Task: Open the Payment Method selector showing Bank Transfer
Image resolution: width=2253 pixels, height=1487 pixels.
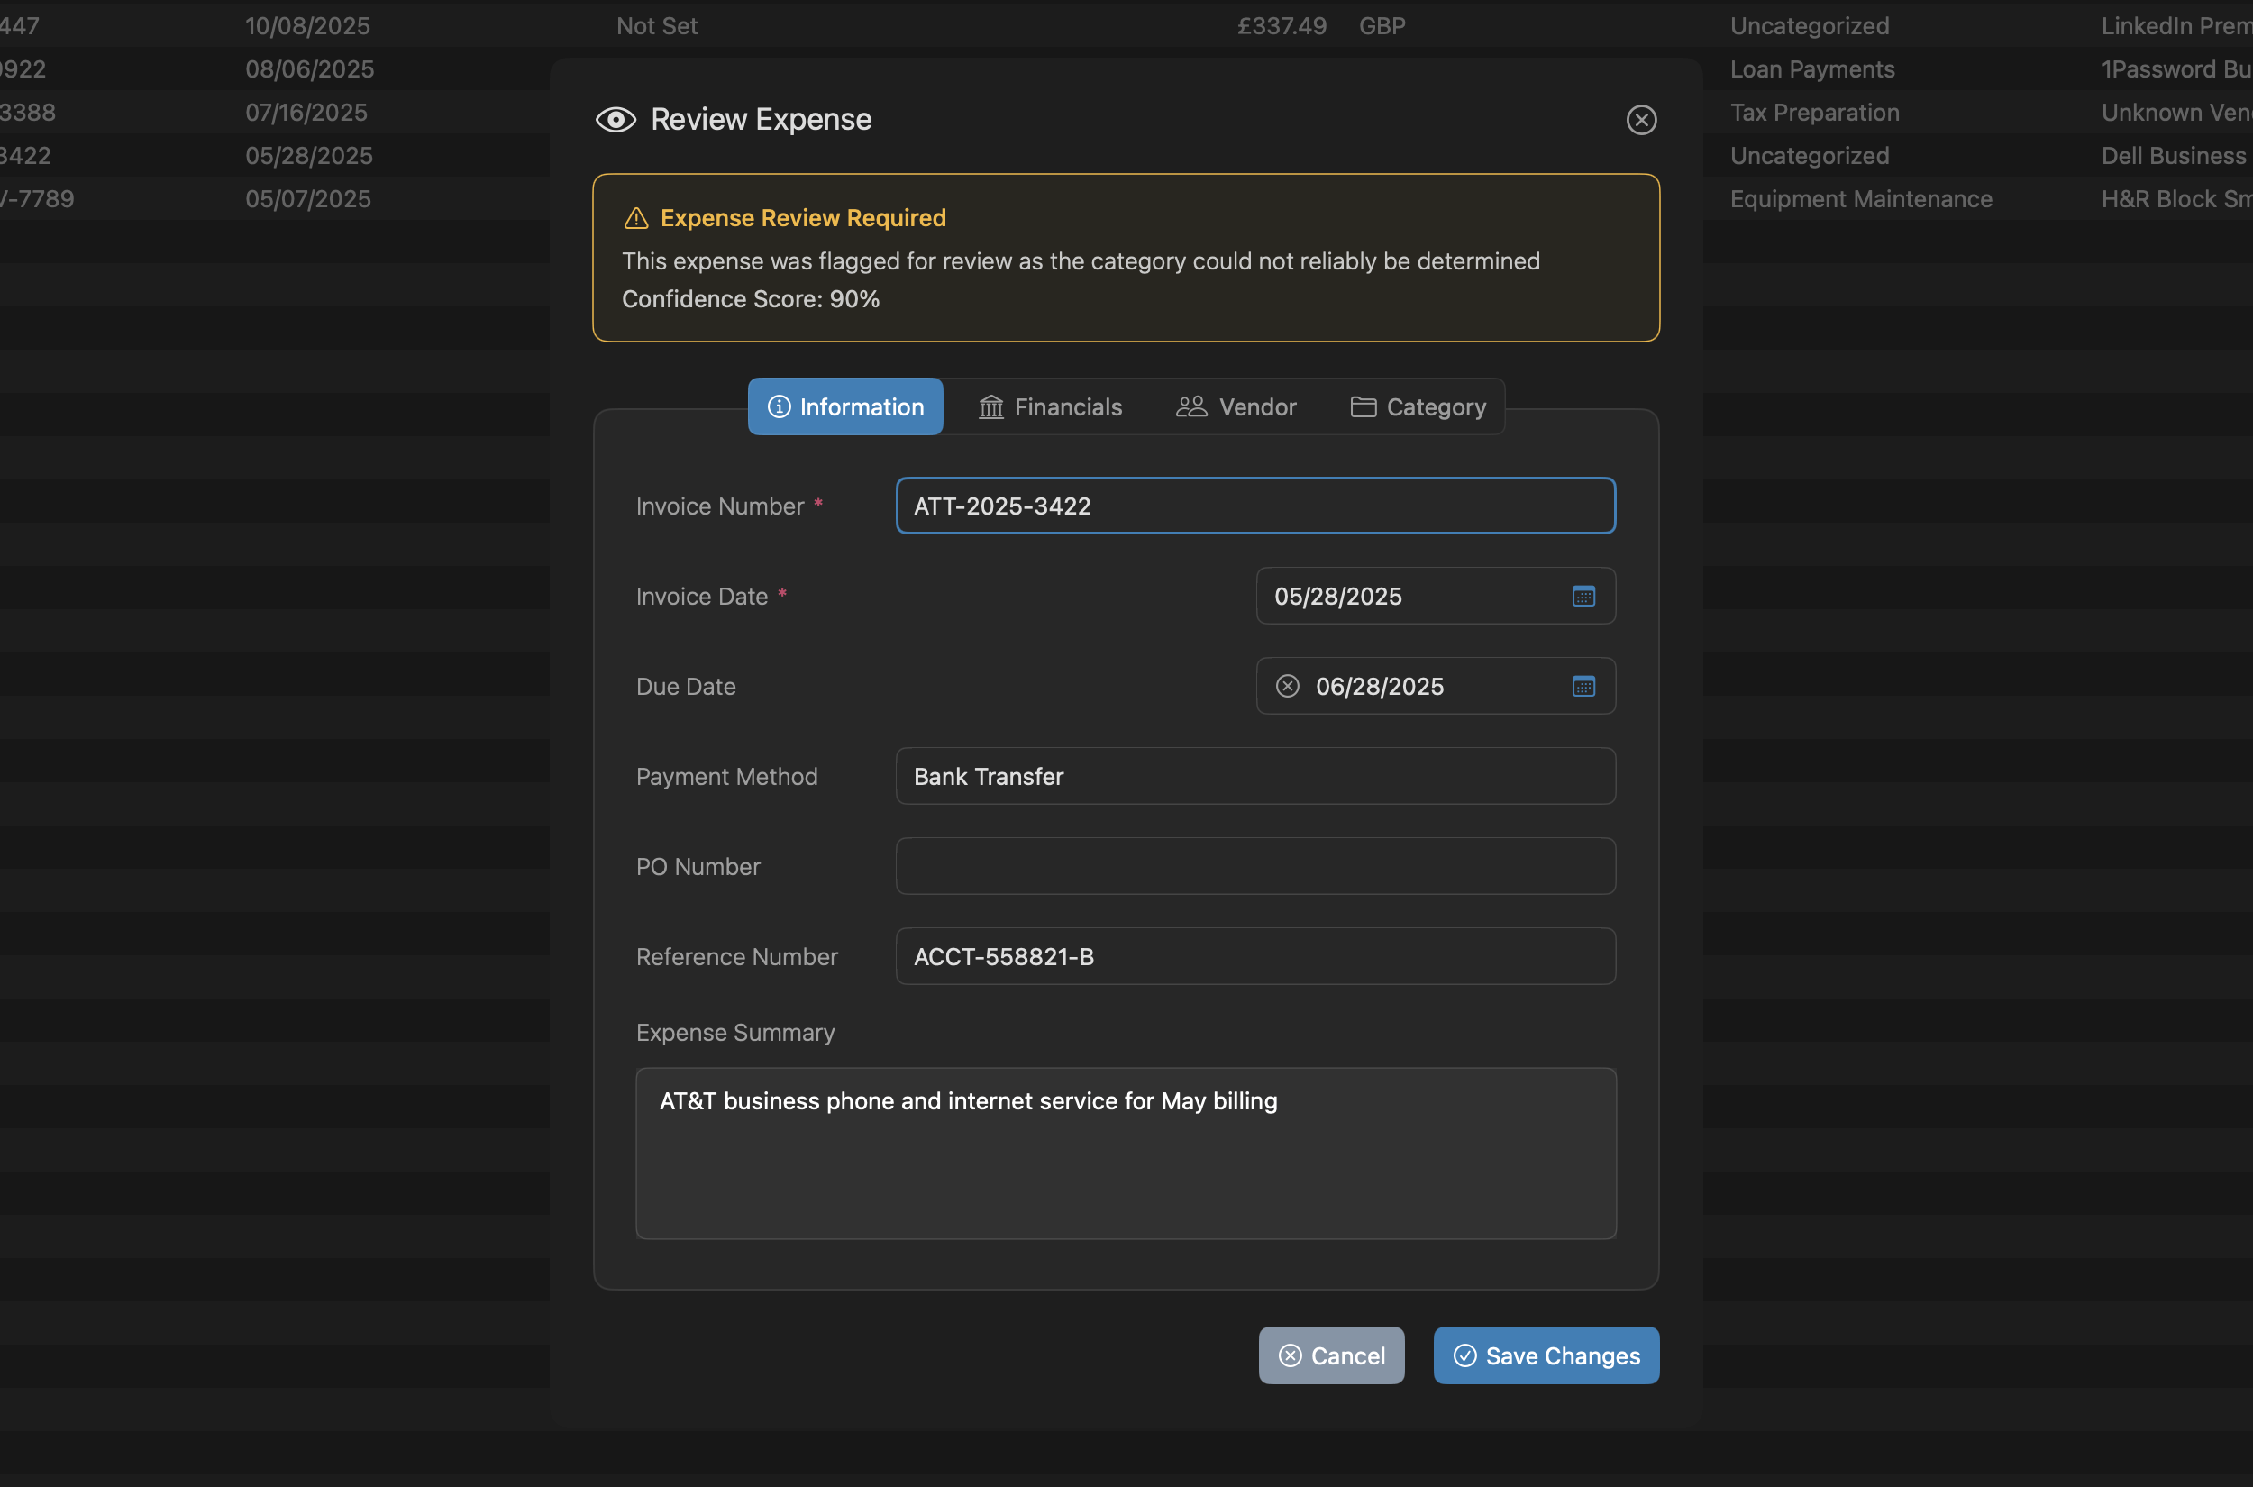Action: pyautogui.click(x=1254, y=776)
